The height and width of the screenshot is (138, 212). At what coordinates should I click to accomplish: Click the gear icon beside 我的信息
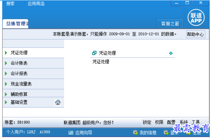point(135,133)
